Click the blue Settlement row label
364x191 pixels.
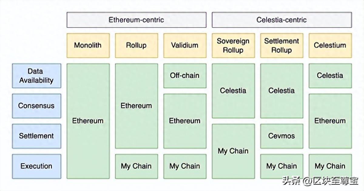click(36, 136)
